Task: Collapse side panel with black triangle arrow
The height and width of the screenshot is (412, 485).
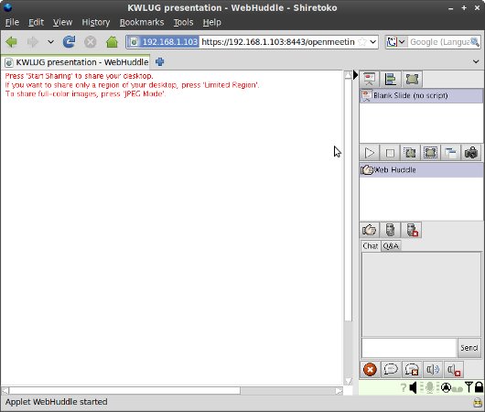Action: [x=355, y=75]
